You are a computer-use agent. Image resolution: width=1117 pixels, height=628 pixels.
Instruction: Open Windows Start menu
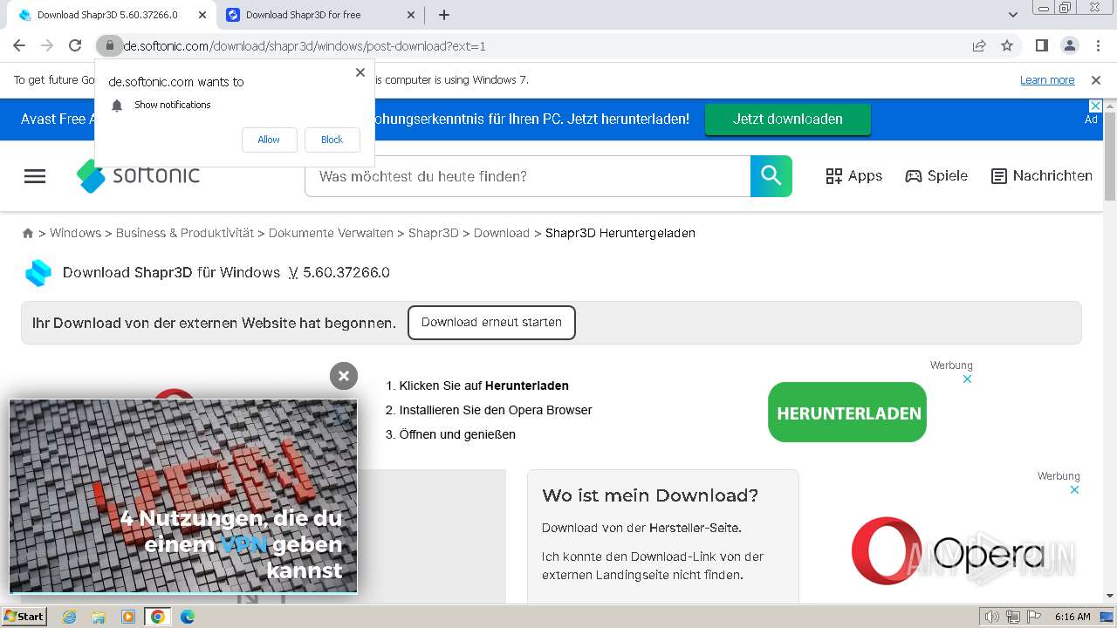click(x=24, y=617)
